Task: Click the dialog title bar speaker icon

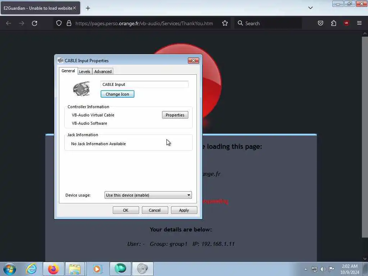Action: tap(60, 60)
